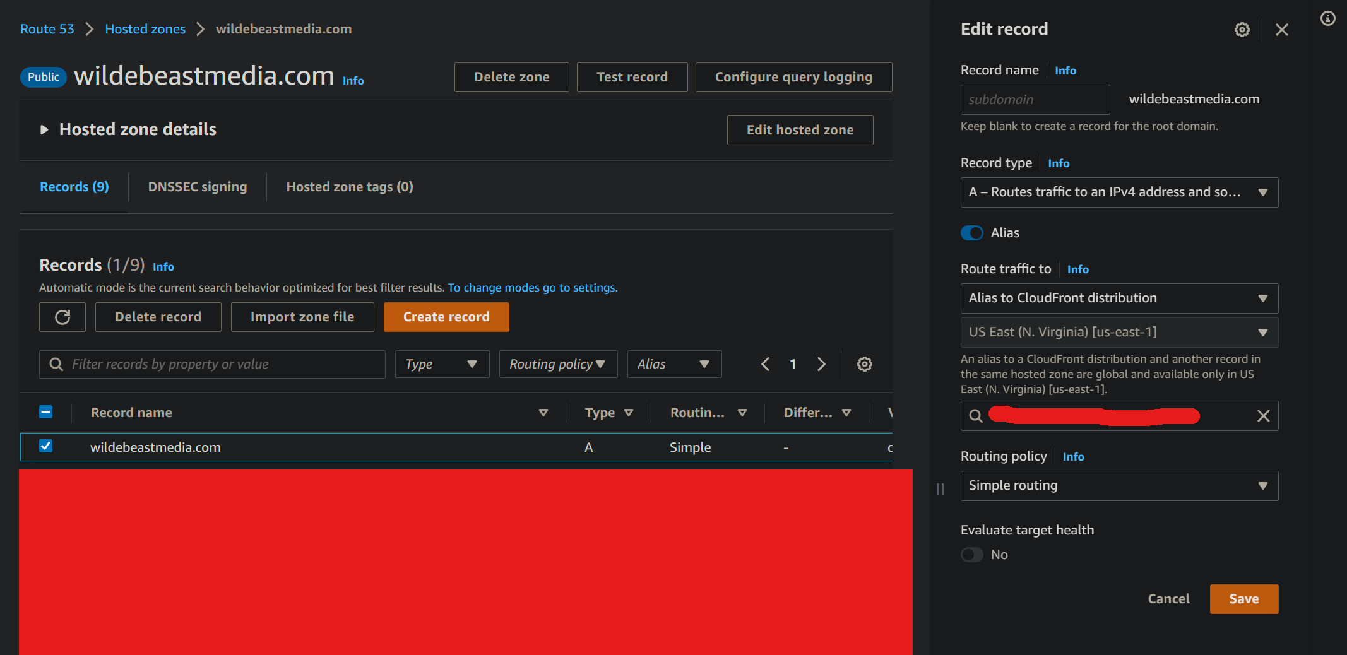Open the Routing policy dropdown in Edit record
This screenshot has height=655, width=1347.
tap(1119, 486)
